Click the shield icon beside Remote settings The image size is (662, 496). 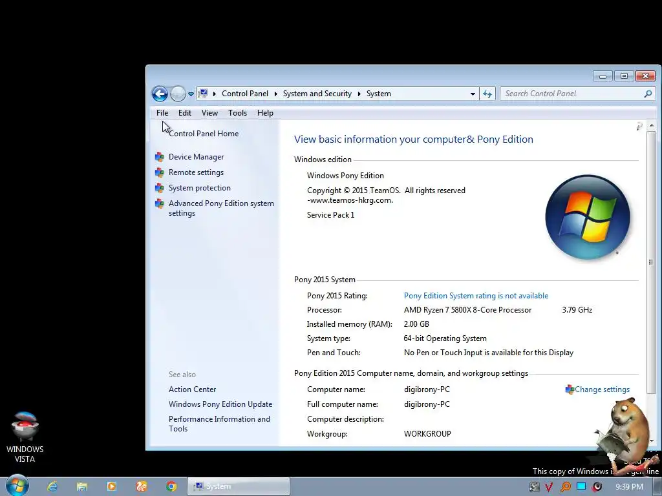coord(160,172)
